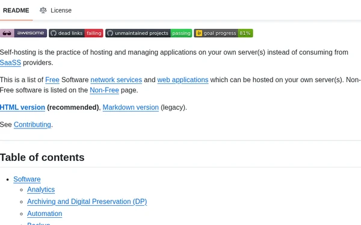
Task: Open the README tab
Action: [16, 10]
